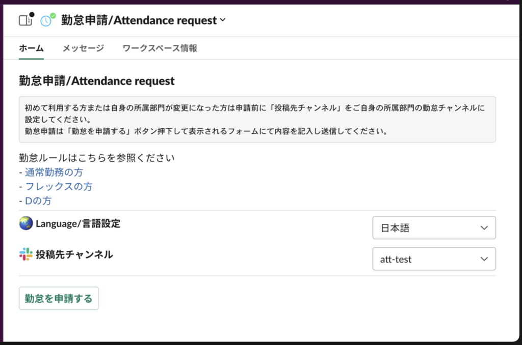
Task: Open the ワークスペース情報 tab
Action: click(x=160, y=48)
